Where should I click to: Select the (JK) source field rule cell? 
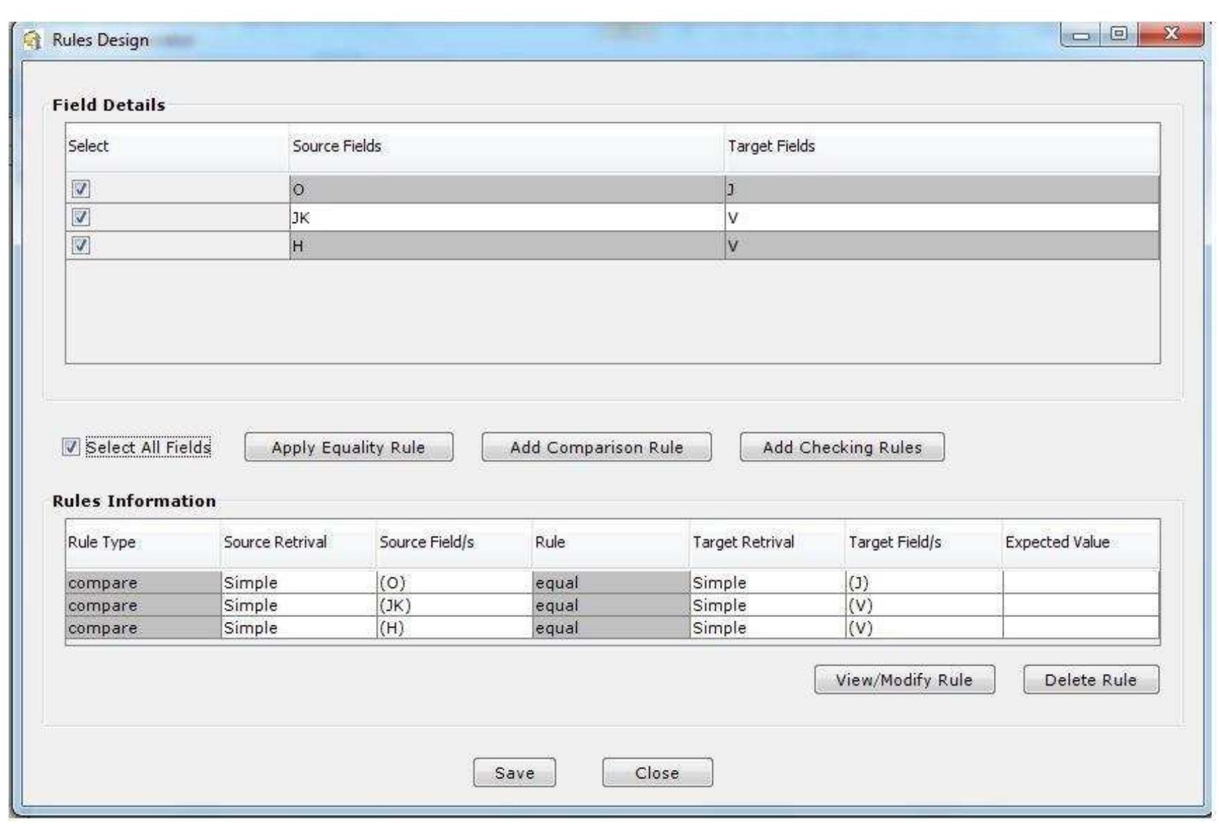click(454, 605)
